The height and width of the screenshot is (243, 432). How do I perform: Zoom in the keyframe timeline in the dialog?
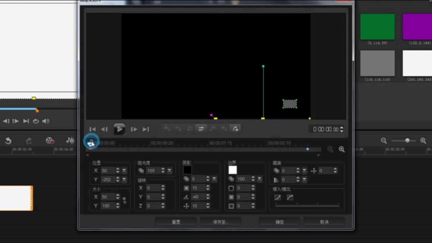point(342,149)
